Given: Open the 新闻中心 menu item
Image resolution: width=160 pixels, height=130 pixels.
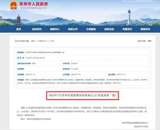Looking at the screenshot, I should (54, 29).
